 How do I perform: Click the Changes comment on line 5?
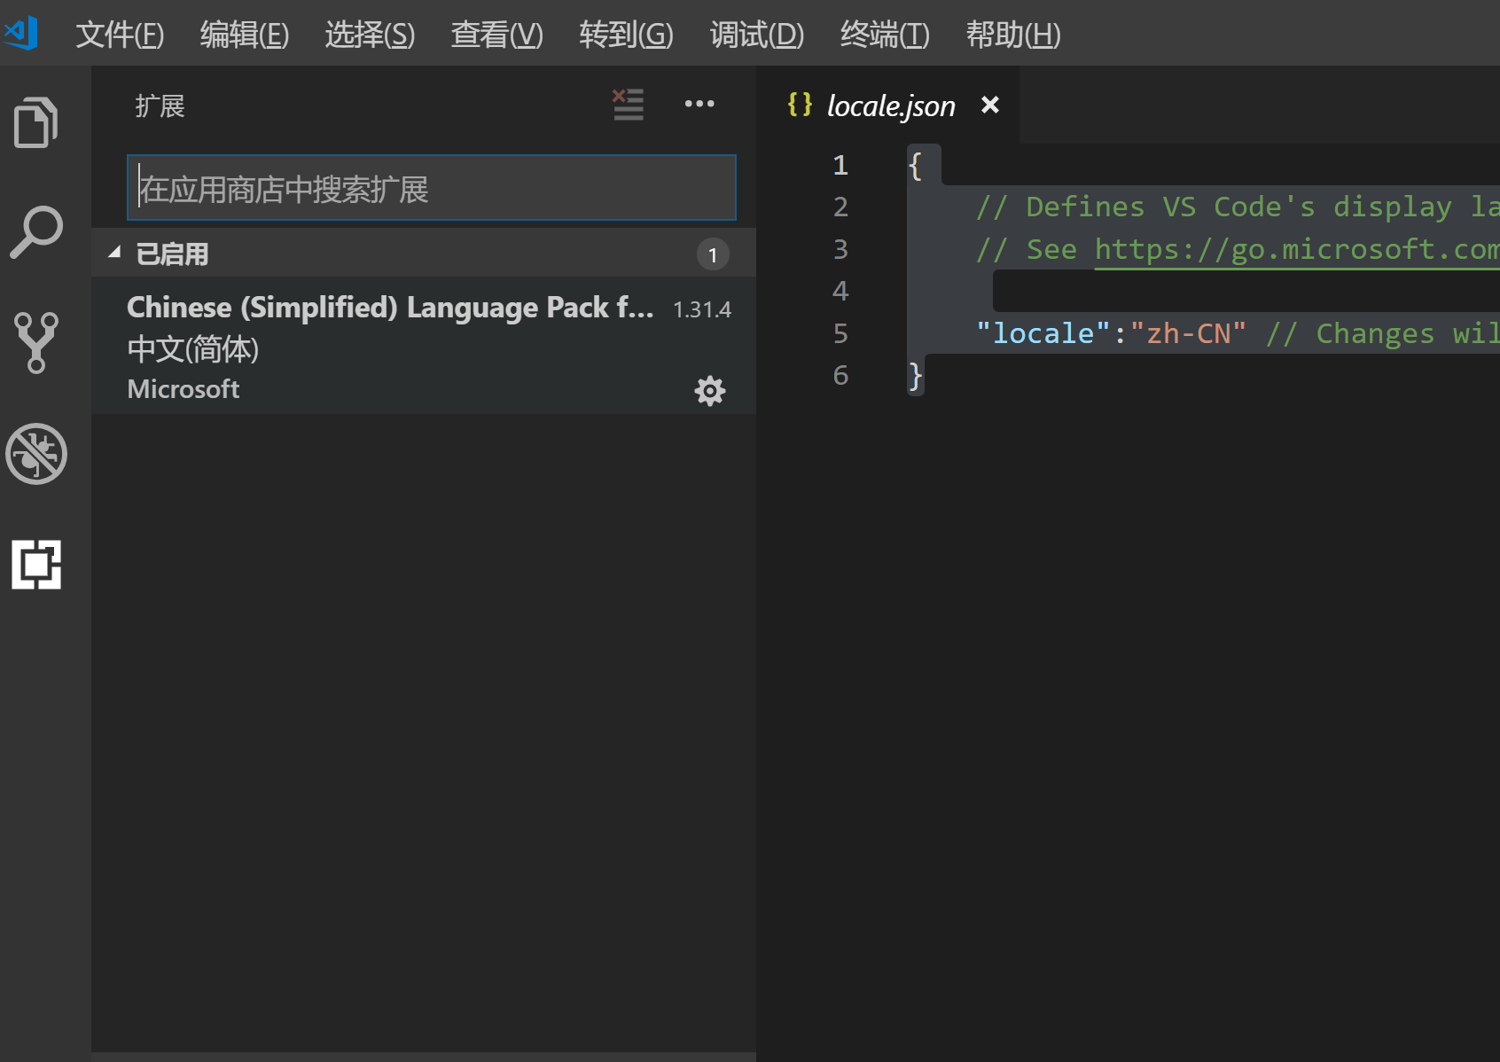(x=1383, y=333)
